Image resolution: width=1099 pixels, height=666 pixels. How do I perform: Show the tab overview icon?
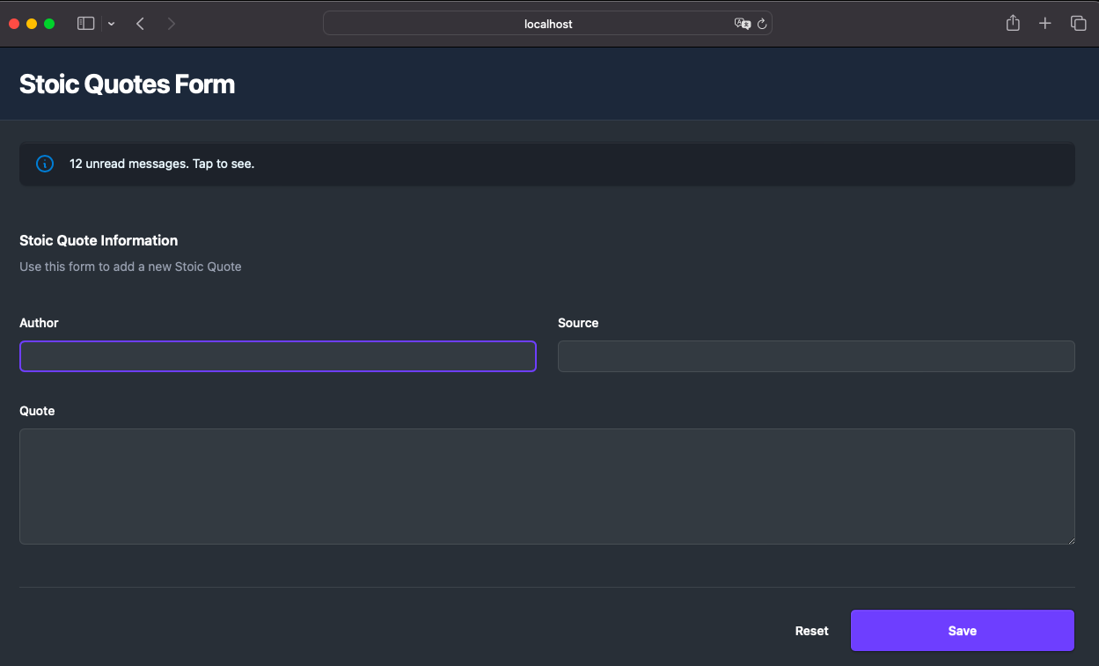(1078, 24)
